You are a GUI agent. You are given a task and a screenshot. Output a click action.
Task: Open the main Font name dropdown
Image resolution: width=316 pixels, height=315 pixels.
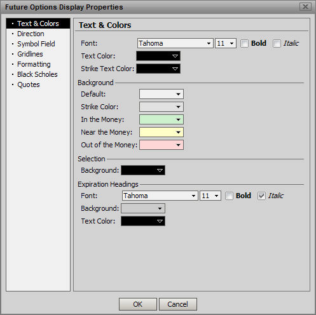(175, 43)
